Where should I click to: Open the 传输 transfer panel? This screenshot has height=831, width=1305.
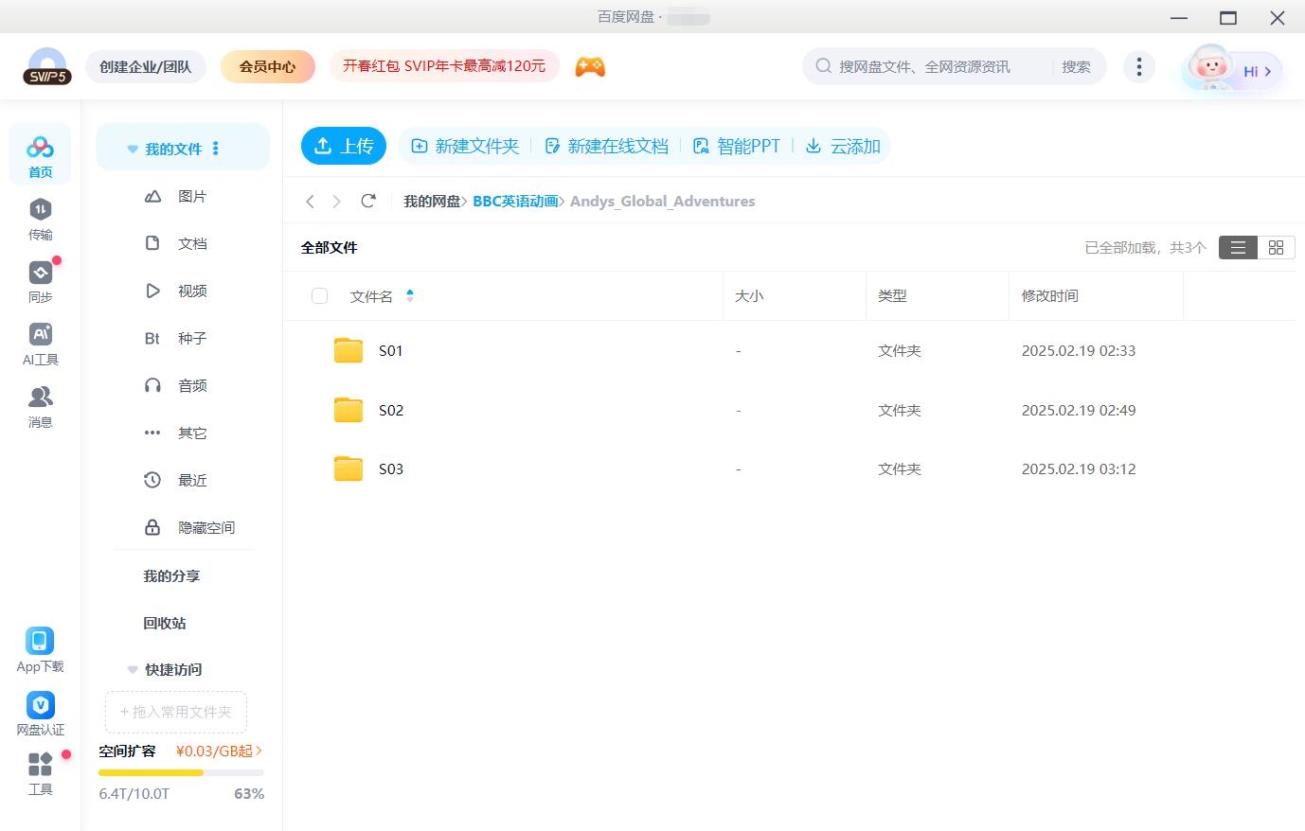(x=40, y=218)
